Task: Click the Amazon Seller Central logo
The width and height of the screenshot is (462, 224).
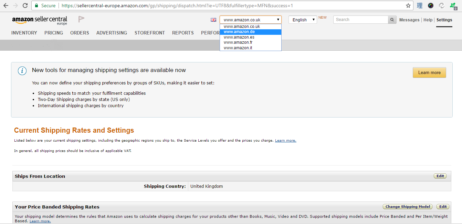Action: [x=40, y=20]
